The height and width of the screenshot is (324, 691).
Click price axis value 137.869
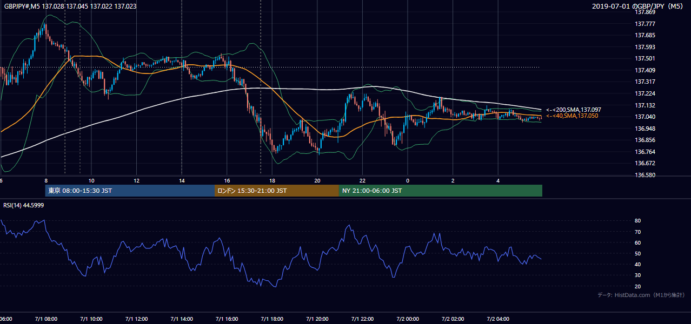(645, 12)
